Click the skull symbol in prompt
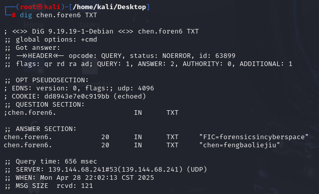This screenshot has width=319, height=194. pyautogui.click(x=40, y=7)
